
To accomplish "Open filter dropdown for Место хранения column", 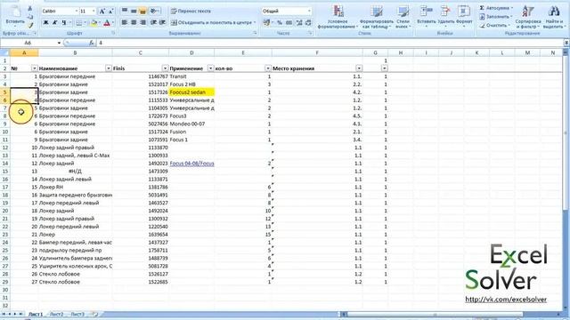I will click(x=359, y=68).
